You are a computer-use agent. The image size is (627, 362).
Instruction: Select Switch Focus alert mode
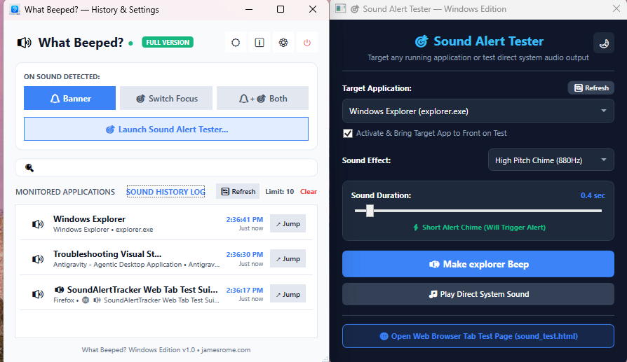[x=166, y=98]
